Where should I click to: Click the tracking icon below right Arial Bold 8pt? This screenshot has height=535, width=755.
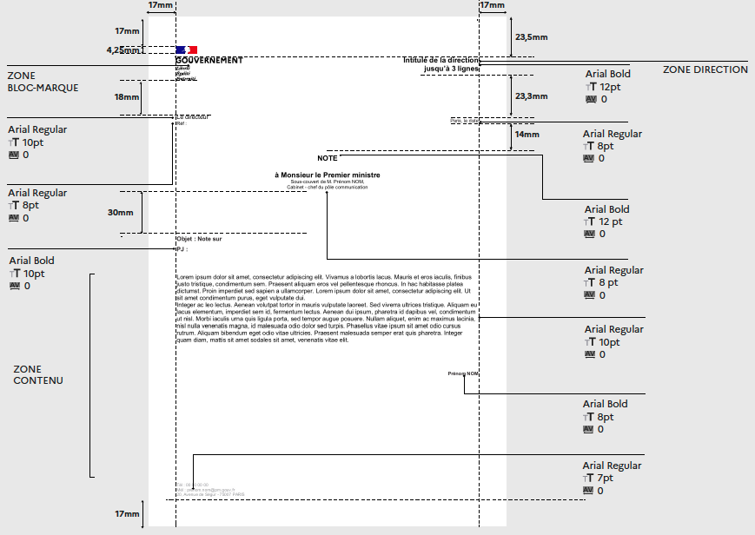coord(588,429)
